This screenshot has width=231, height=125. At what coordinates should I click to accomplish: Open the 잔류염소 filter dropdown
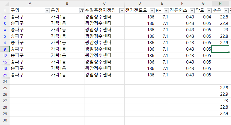click(192, 11)
